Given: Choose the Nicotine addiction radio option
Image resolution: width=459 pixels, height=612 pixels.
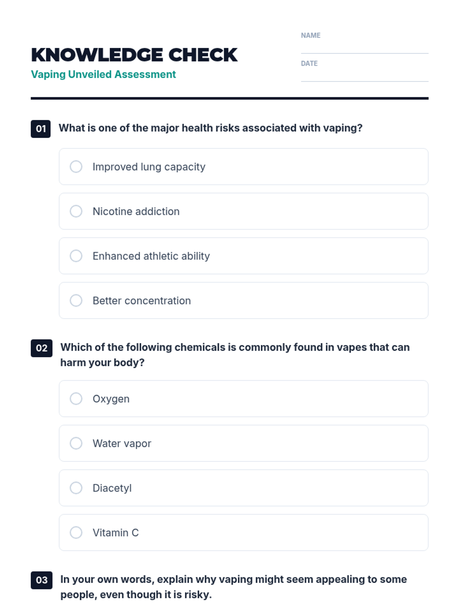Looking at the screenshot, I should click(76, 211).
